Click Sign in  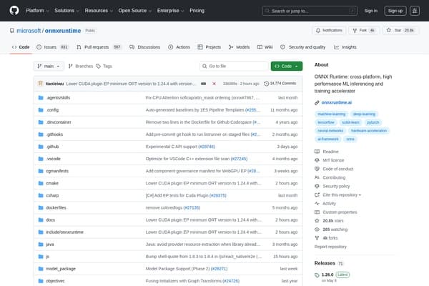click(x=370, y=11)
